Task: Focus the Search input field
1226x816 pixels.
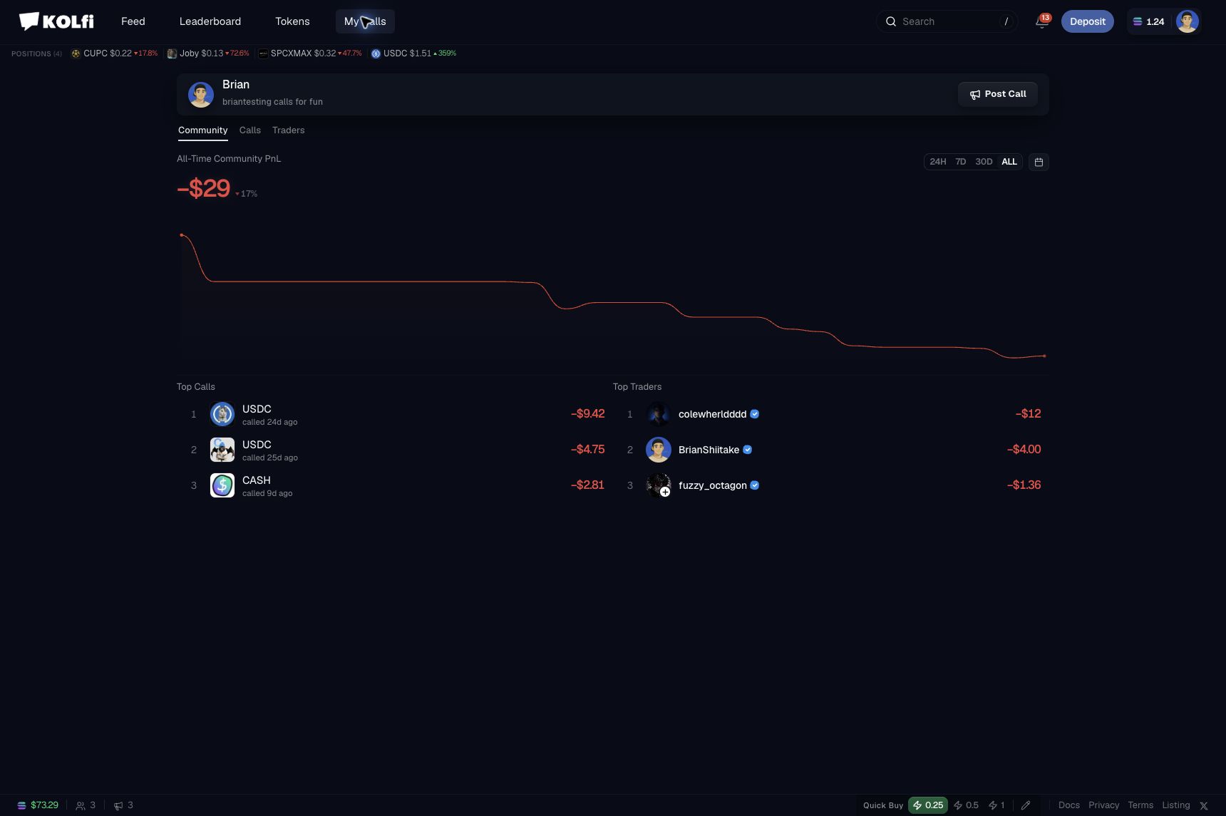Action: (947, 21)
